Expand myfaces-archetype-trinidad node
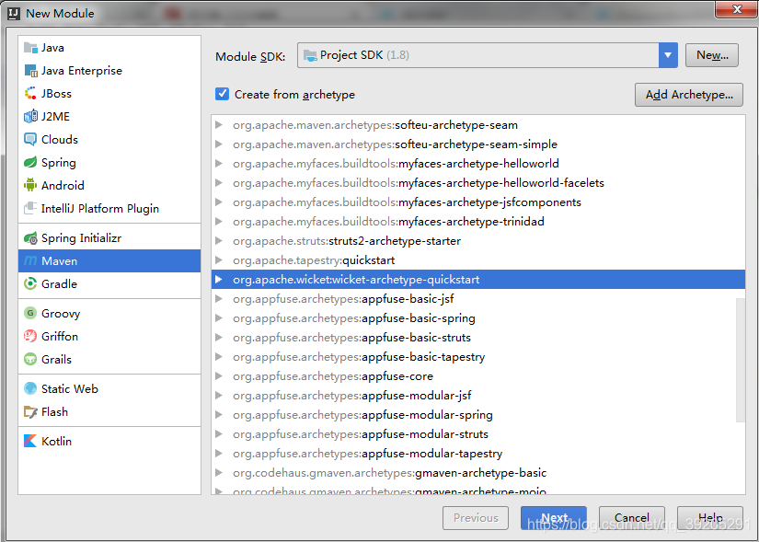The image size is (759, 542). click(x=219, y=222)
